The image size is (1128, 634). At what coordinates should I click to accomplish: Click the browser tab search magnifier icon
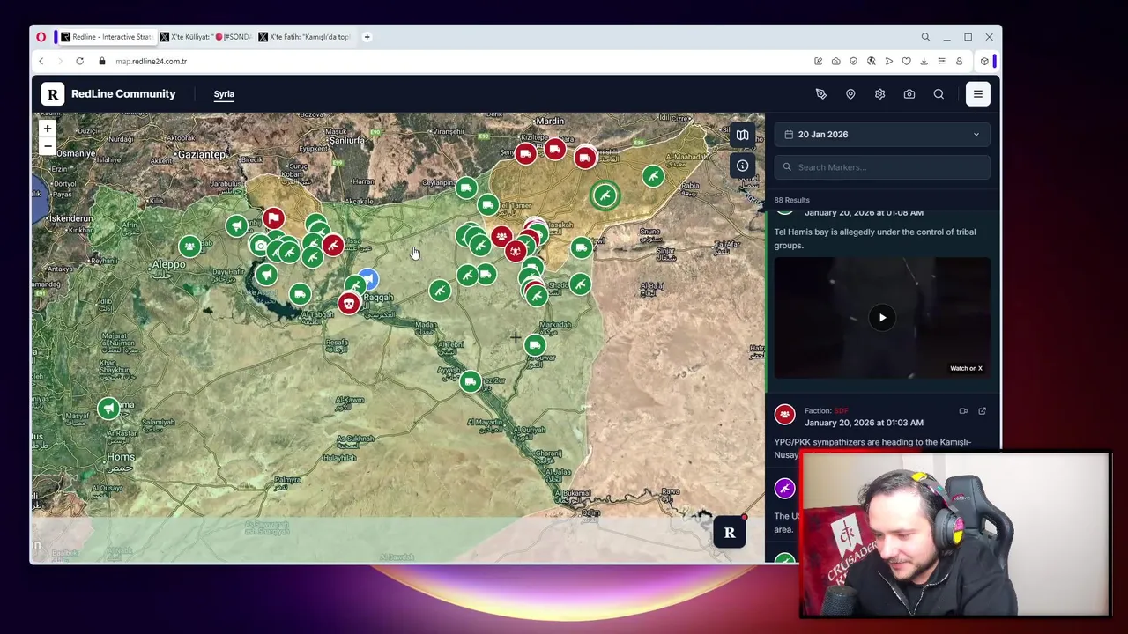(925, 37)
